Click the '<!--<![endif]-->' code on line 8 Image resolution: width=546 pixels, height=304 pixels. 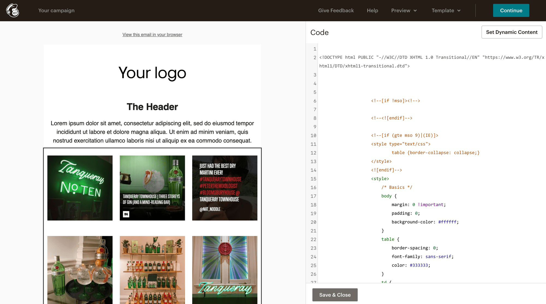pos(391,118)
